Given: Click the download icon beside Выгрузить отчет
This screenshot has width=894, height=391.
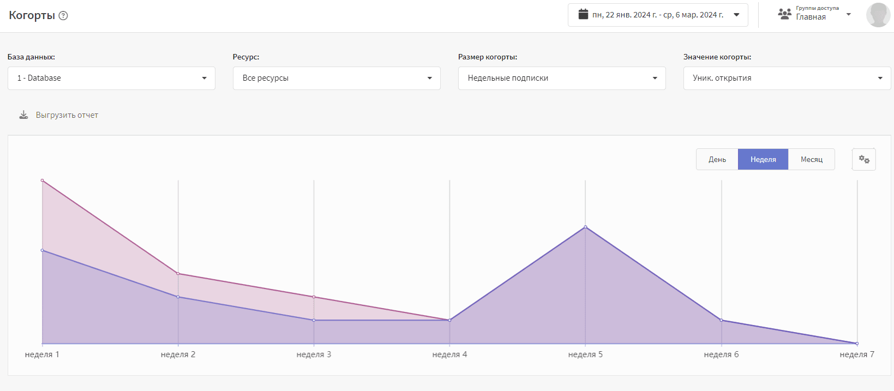Looking at the screenshot, I should click(23, 115).
